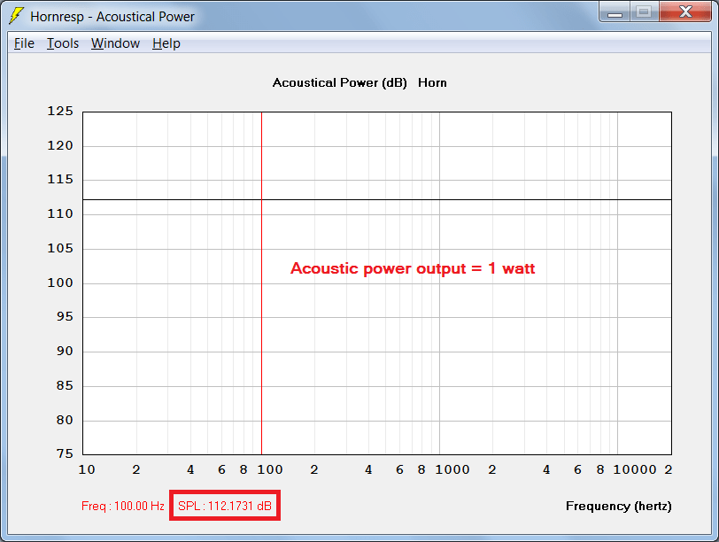719x542 pixels.
Task: Click the SPL : 112.1731 dB readout
Action: tap(225, 506)
